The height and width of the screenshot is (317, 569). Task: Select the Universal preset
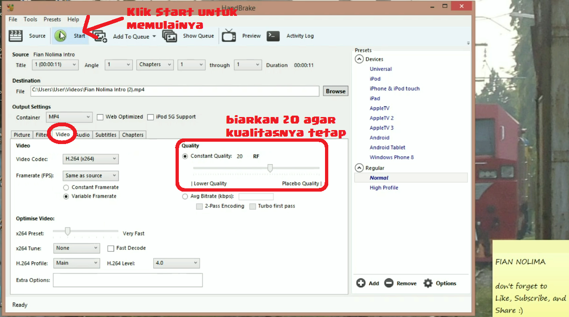tap(380, 69)
